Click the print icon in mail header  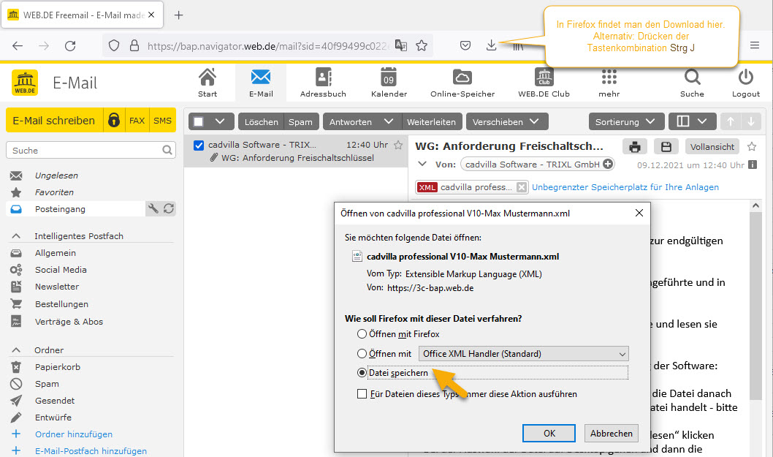(635, 146)
